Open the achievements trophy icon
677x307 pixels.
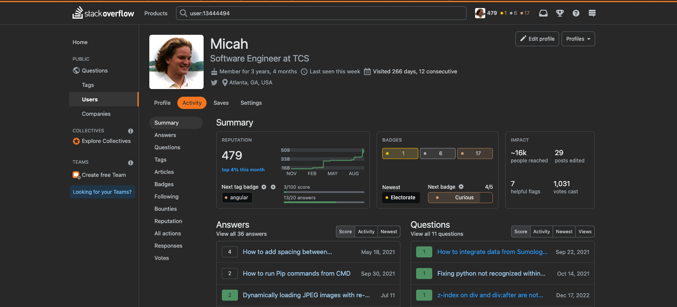(x=560, y=13)
